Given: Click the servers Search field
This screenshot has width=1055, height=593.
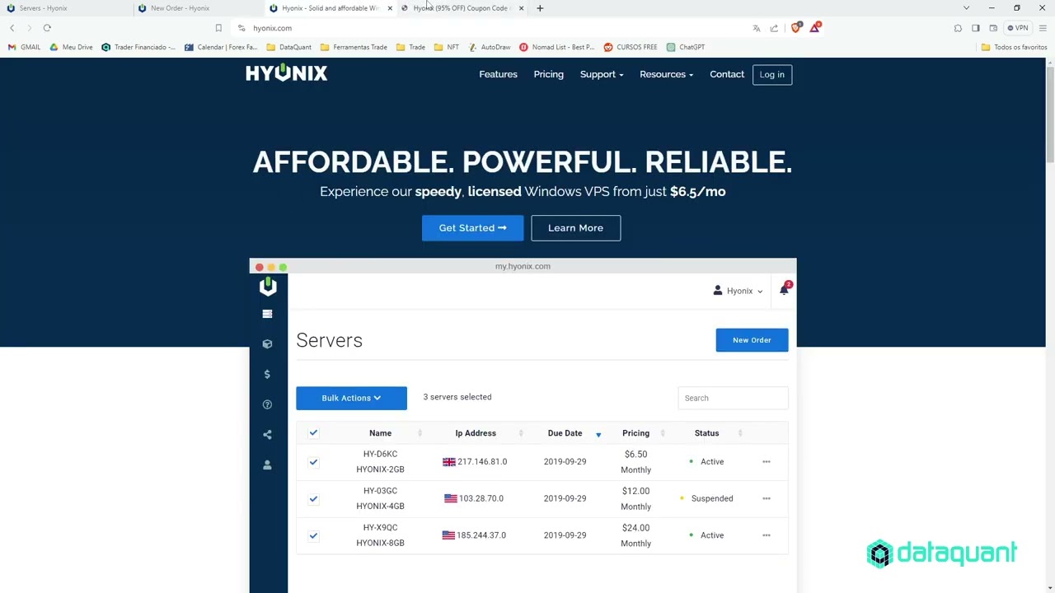Looking at the screenshot, I should click(733, 398).
